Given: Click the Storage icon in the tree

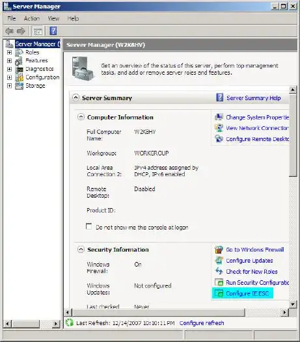Looking at the screenshot, I should point(20,86).
